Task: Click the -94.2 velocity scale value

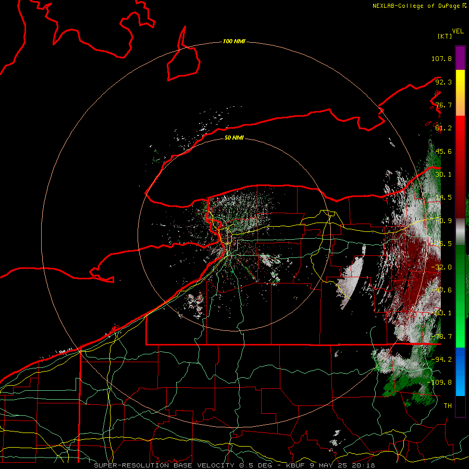Action: 441,360
